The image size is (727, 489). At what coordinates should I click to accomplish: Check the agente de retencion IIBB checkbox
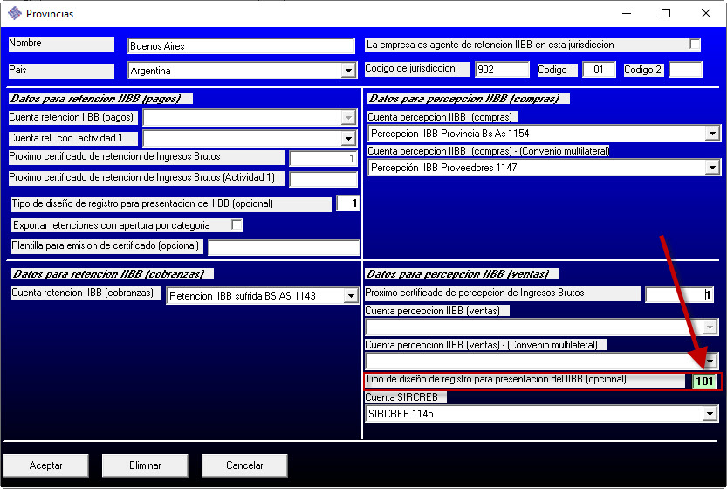(x=695, y=45)
